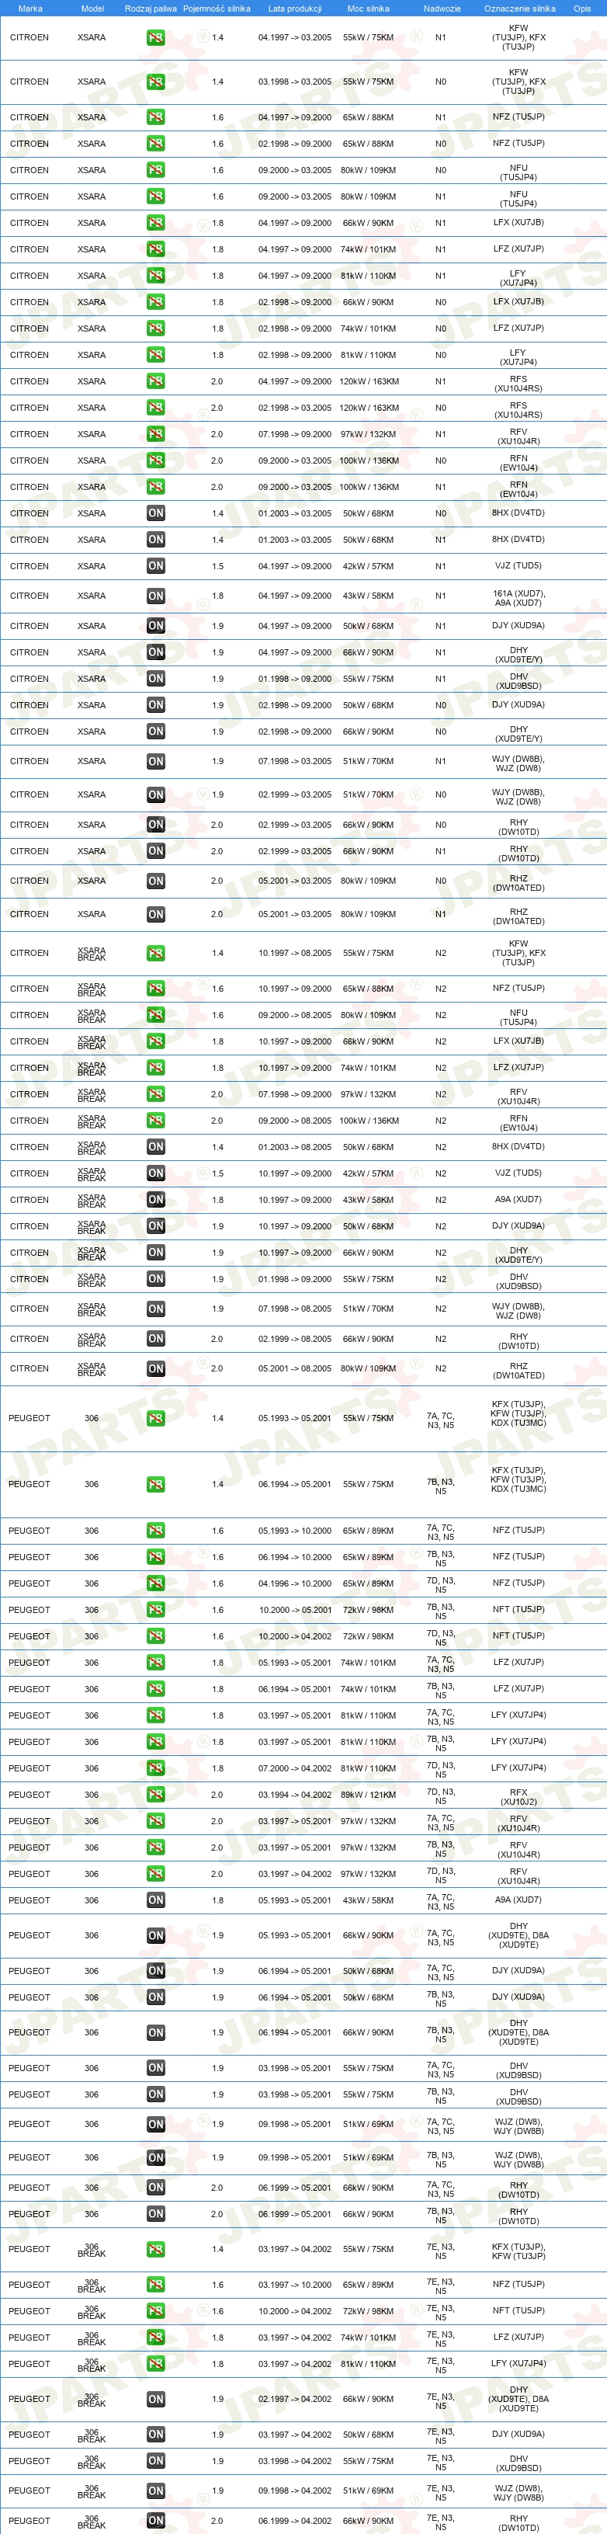The image size is (607, 2534).
Task: Click the ON icon in Xsara Break WJY (DW8B) row
Action: click(x=155, y=1309)
